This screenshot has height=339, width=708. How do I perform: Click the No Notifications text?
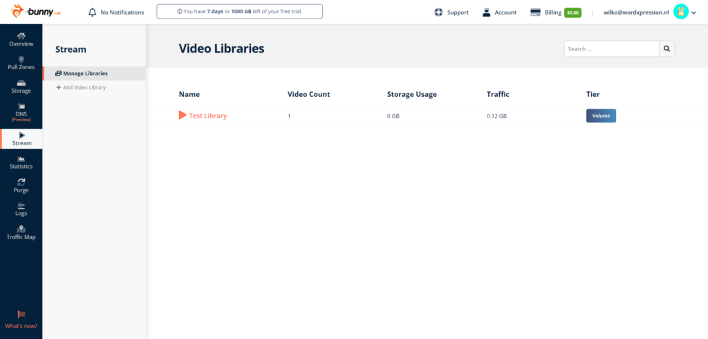click(122, 12)
